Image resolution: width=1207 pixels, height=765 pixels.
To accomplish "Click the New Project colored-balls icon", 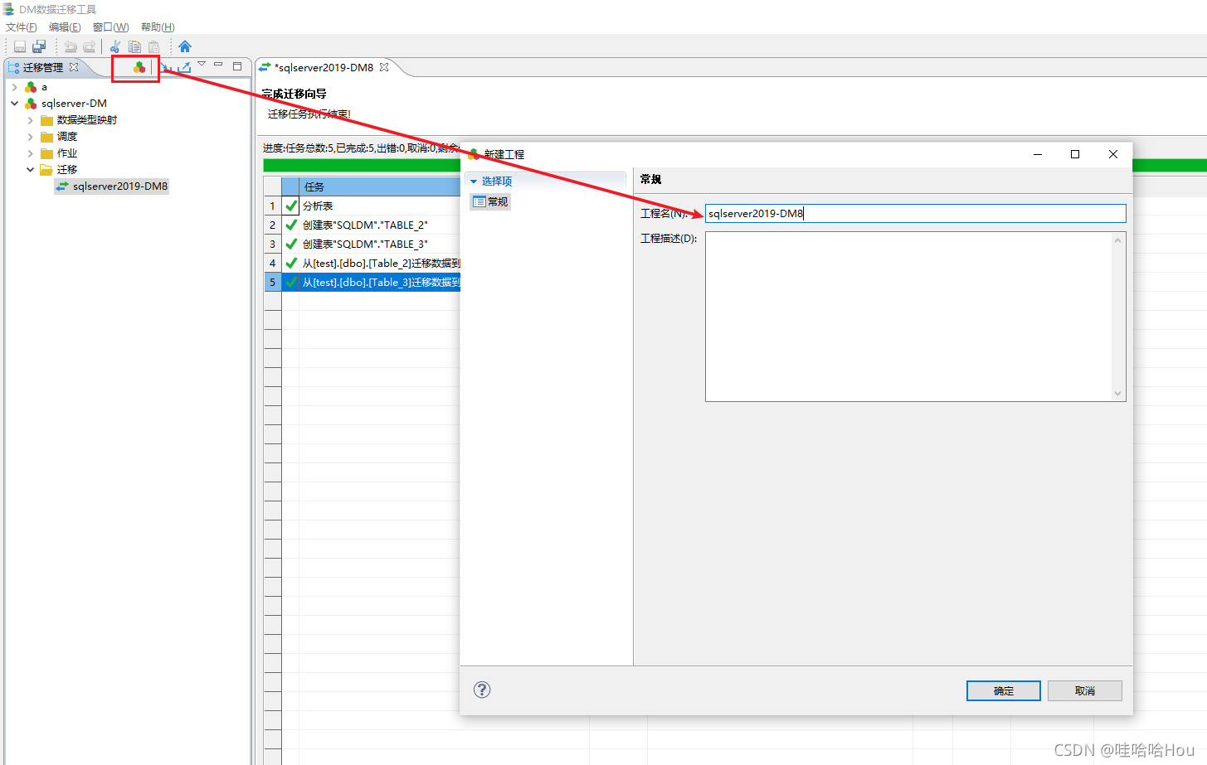I will click(139, 67).
